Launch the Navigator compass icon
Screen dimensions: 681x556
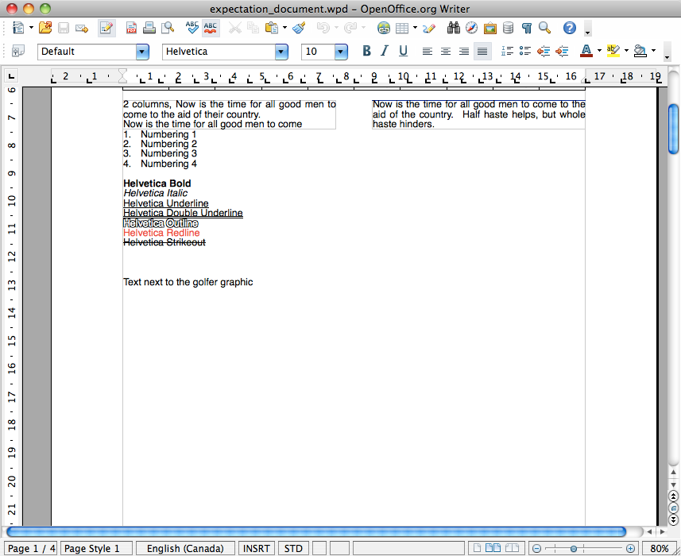(x=472, y=29)
